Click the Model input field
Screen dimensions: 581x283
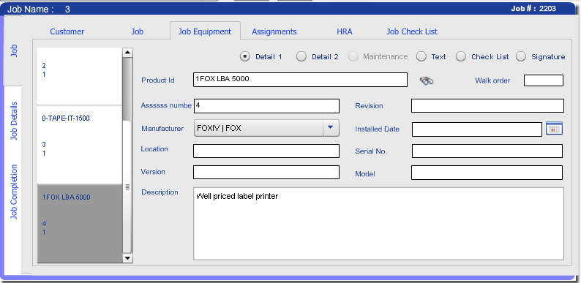[x=487, y=173]
